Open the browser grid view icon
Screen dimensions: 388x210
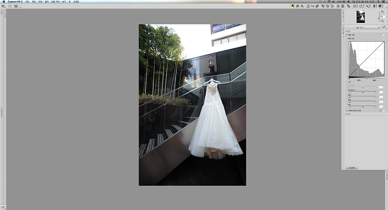coord(3,6)
